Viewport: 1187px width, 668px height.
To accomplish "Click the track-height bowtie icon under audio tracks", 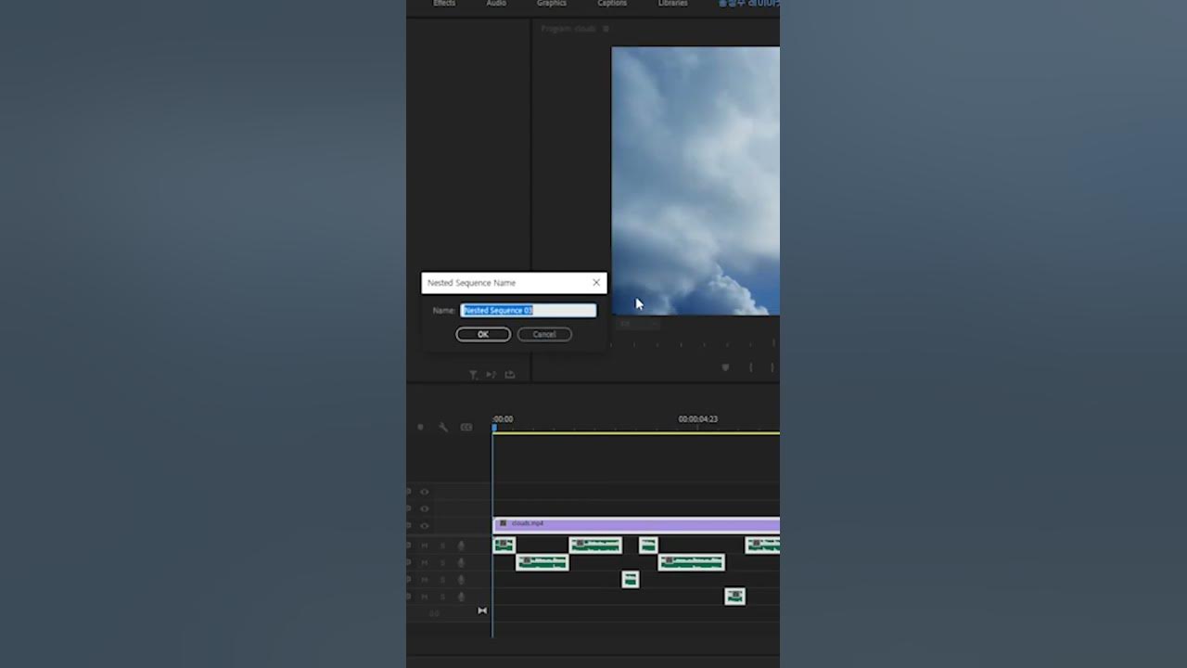I will pos(482,610).
